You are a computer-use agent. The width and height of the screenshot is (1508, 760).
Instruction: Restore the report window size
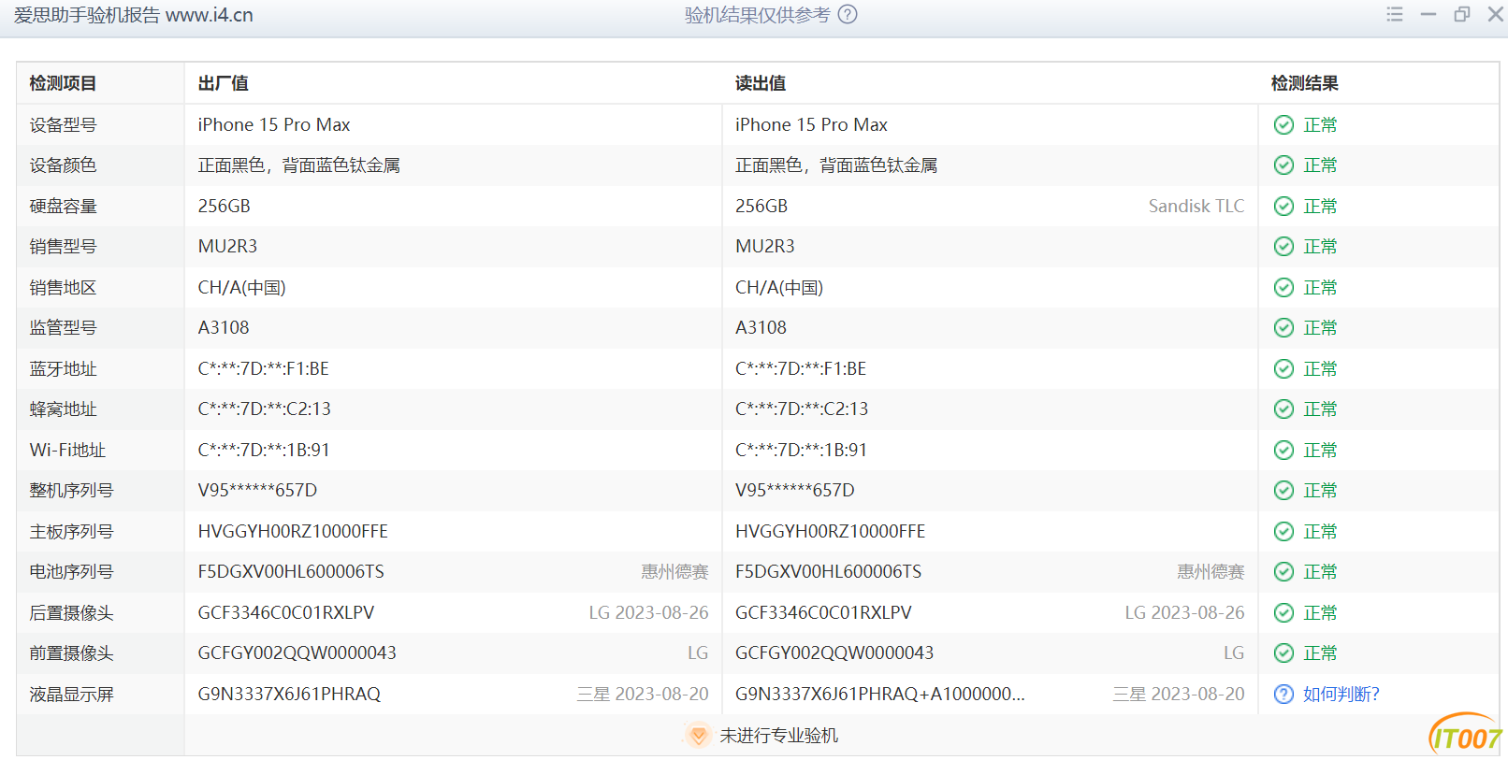1462,15
